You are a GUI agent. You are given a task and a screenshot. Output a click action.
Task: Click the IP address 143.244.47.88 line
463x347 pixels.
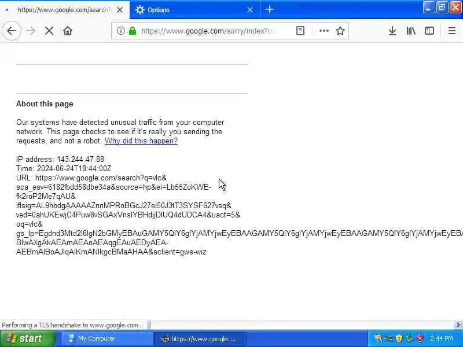tap(60, 160)
